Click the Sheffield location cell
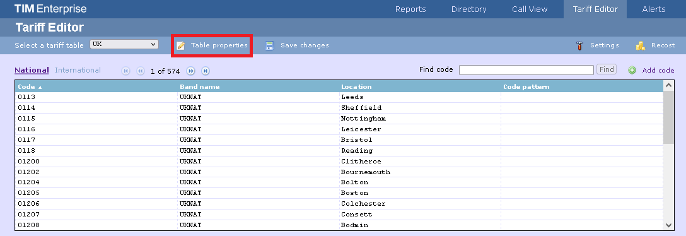686x236 pixels. pos(420,108)
